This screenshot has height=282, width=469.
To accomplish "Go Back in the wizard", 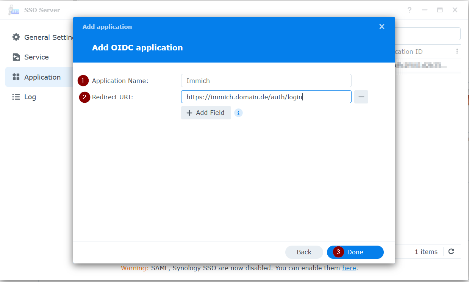I will [304, 252].
